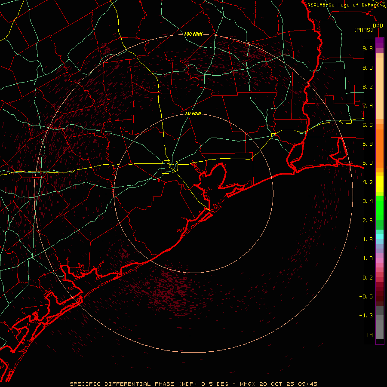Click the -0.5 legend value
The width and height of the screenshot is (387, 387).
(366, 297)
